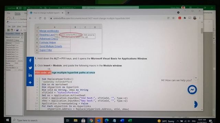Viewport: 220px width, 123px height.
Task: Open Excel file name dropdown in the title bar
Action: click(75, 8)
